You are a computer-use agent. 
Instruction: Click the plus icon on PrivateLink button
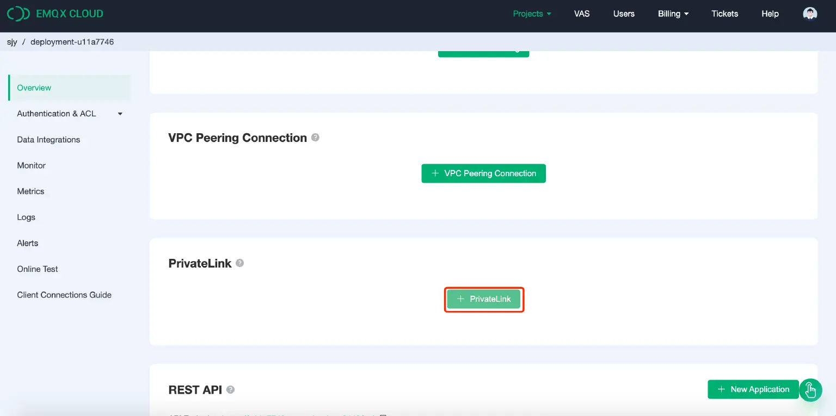(460, 299)
